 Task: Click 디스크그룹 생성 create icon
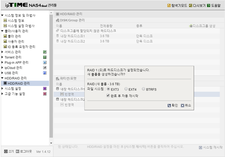[191, 26]
